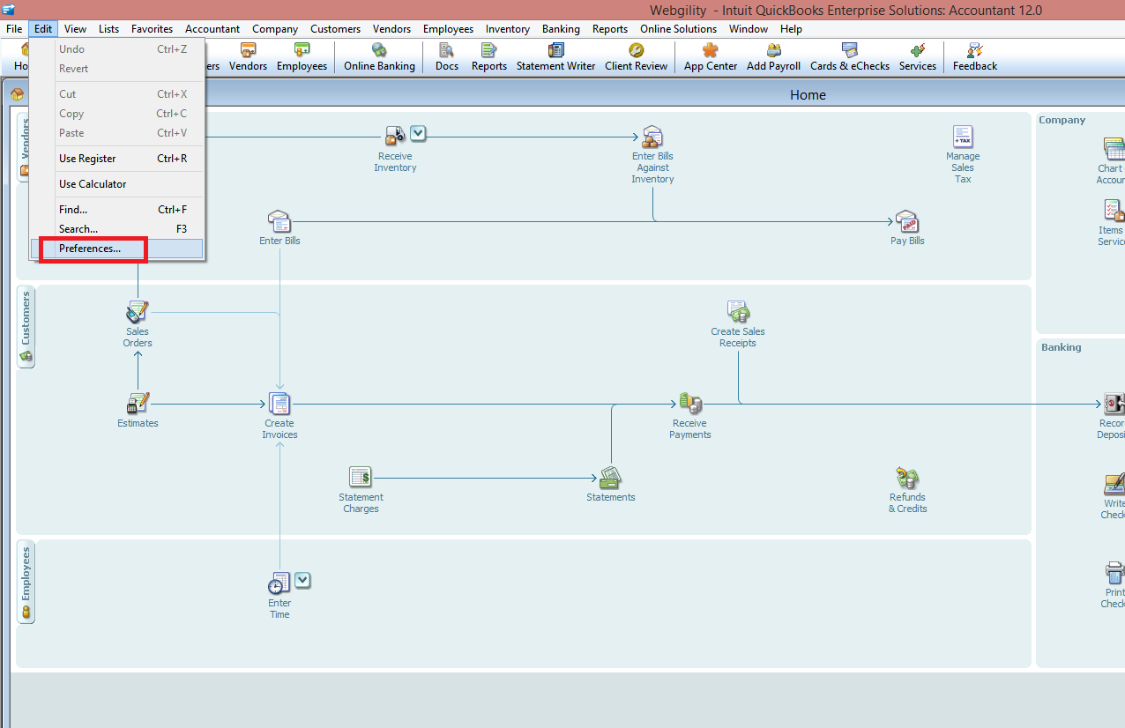
Task: Choose Preferences in the Edit menu
Action: pos(116,249)
